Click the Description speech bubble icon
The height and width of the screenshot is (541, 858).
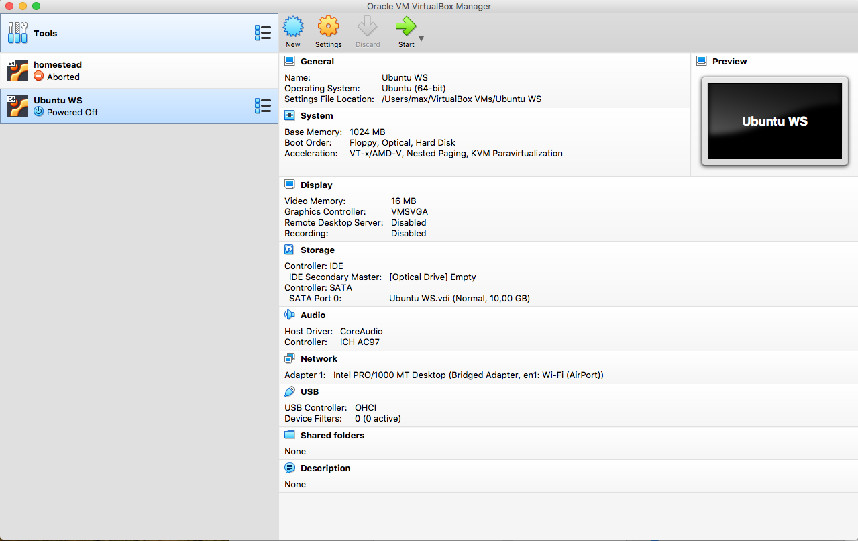(290, 468)
